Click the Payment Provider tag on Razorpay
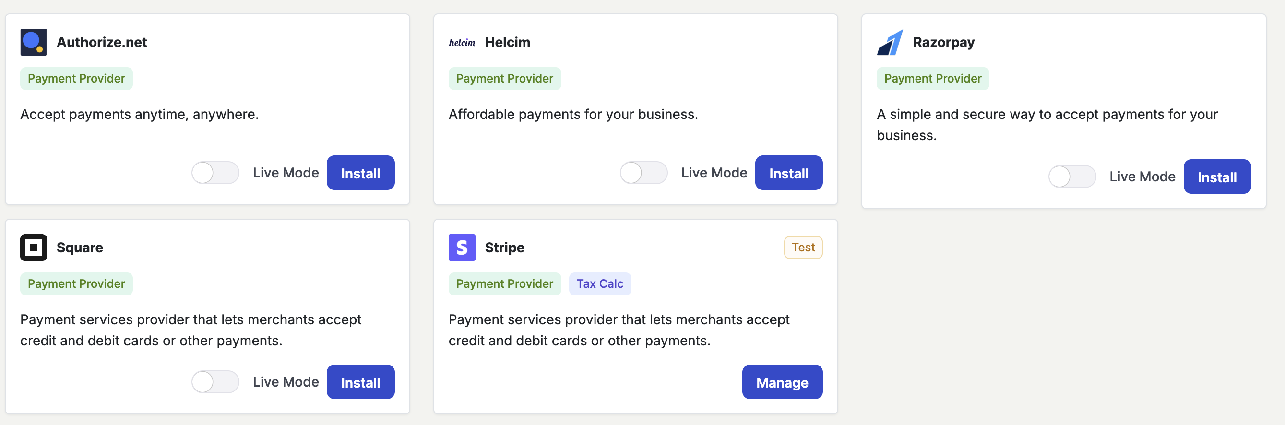The image size is (1285, 425). point(932,79)
